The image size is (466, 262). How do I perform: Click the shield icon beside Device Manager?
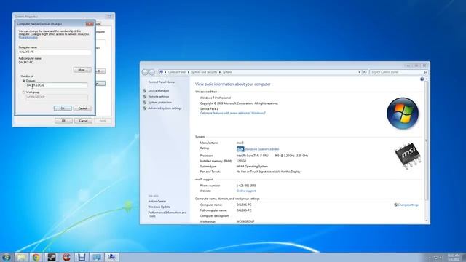pyautogui.click(x=145, y=90)
